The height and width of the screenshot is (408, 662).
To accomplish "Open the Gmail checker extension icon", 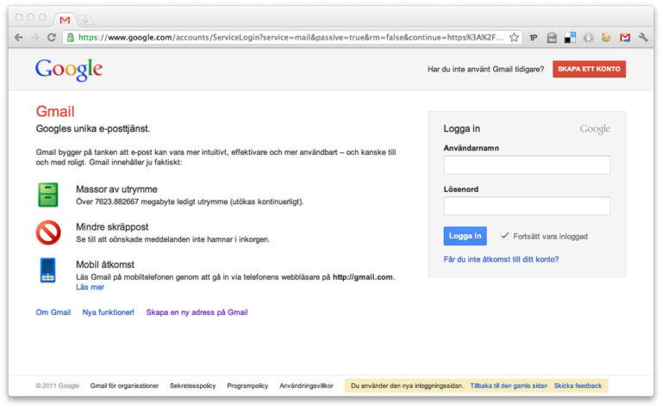I will click(x=625, y=38).
